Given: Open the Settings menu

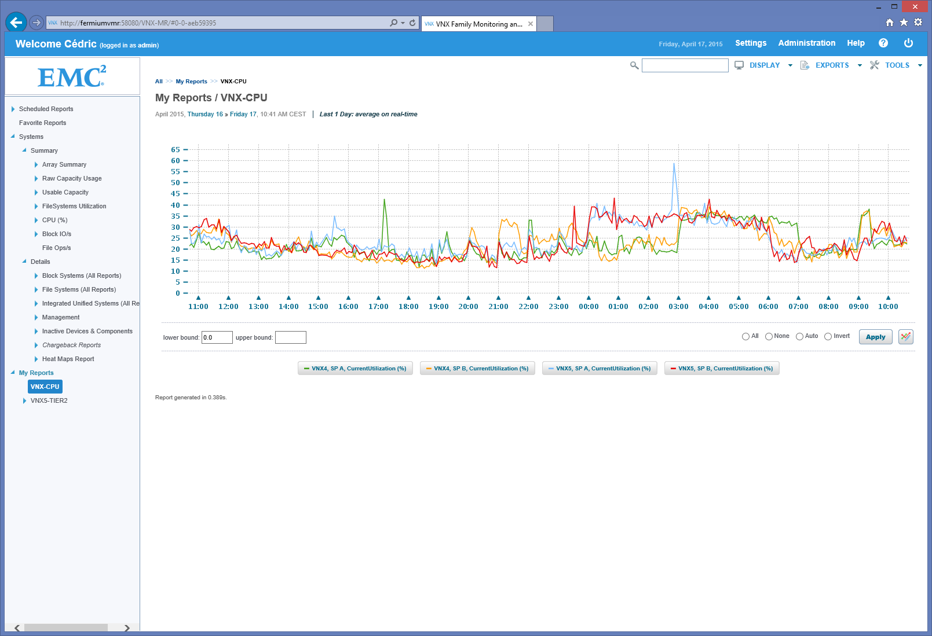Looking at the screenshot, I should coord(750,43).
